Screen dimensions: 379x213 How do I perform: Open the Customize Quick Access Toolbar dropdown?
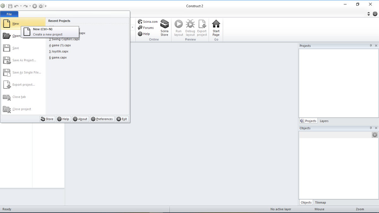[x=45, y=6]
